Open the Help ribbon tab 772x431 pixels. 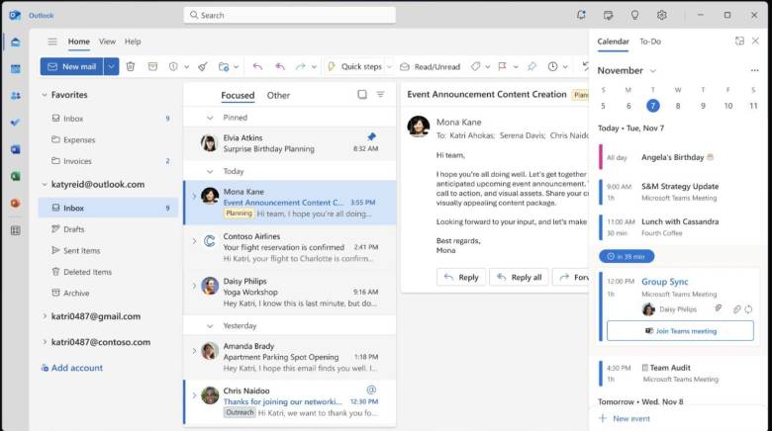pos(133,42)
